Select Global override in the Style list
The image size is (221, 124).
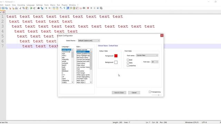point(82,50)
